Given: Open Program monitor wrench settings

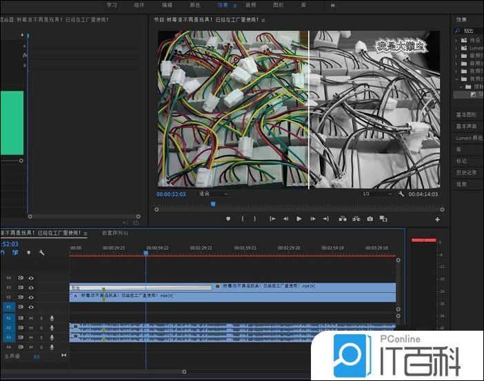Looking at the screenshot, I should pos(401,194).
